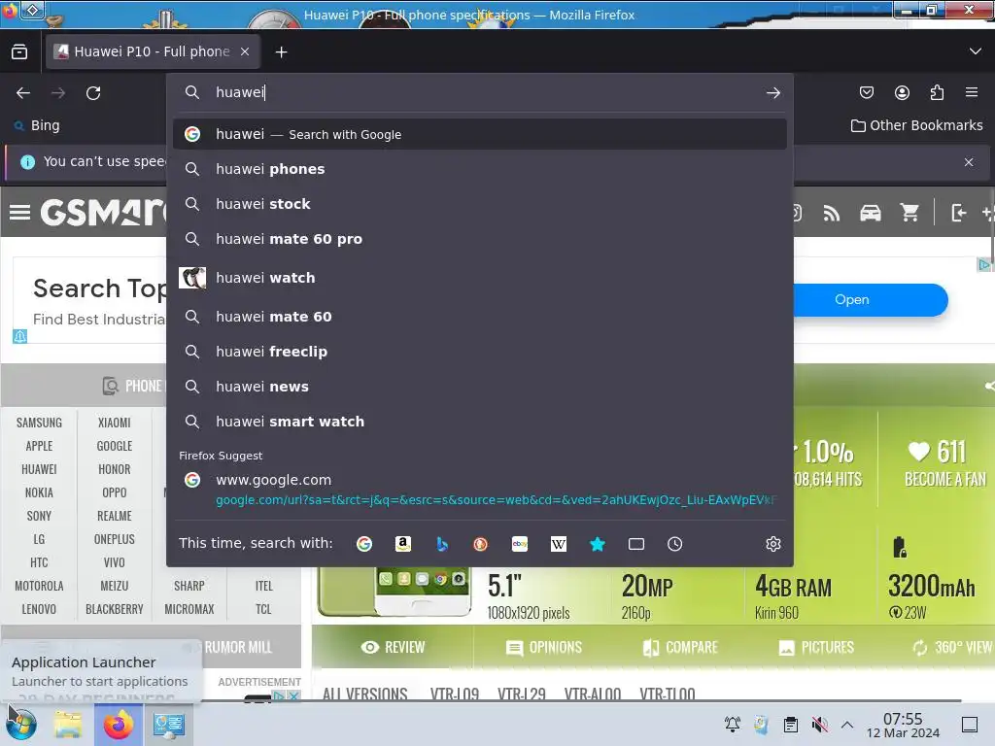Open the Application Launcher in taskbar

(21, 725)
